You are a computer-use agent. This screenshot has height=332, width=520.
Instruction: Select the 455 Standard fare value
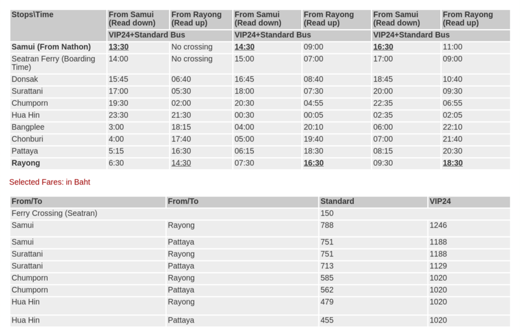[x=327, y=321]
